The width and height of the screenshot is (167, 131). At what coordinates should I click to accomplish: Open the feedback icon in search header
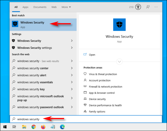[x=148, y=7]
